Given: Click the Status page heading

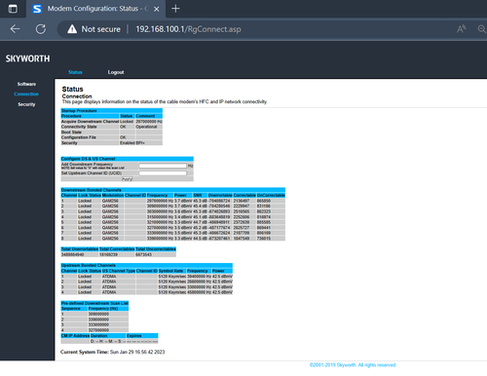Looking at the screenshot, I should pos(73,89).
